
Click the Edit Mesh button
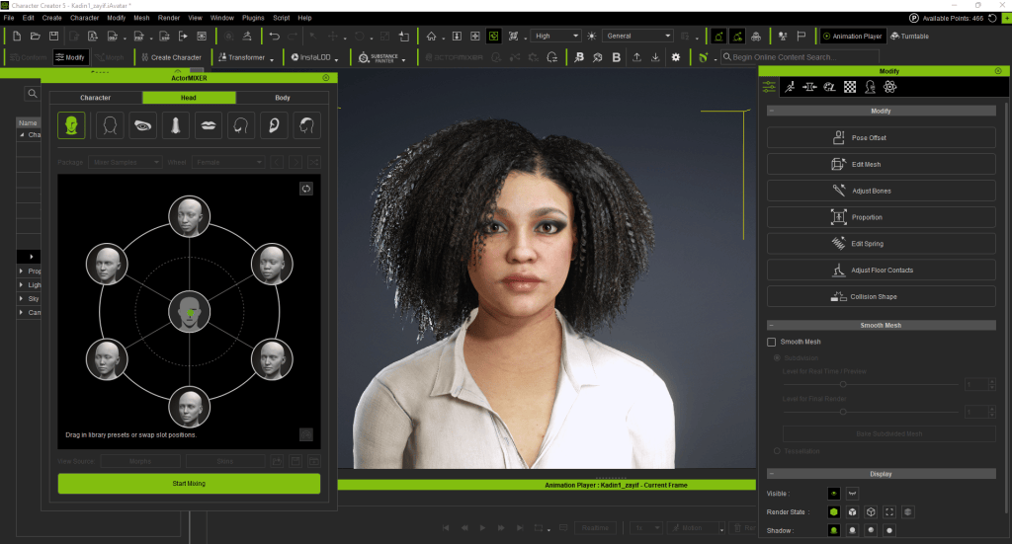click(x=881, y=164)
